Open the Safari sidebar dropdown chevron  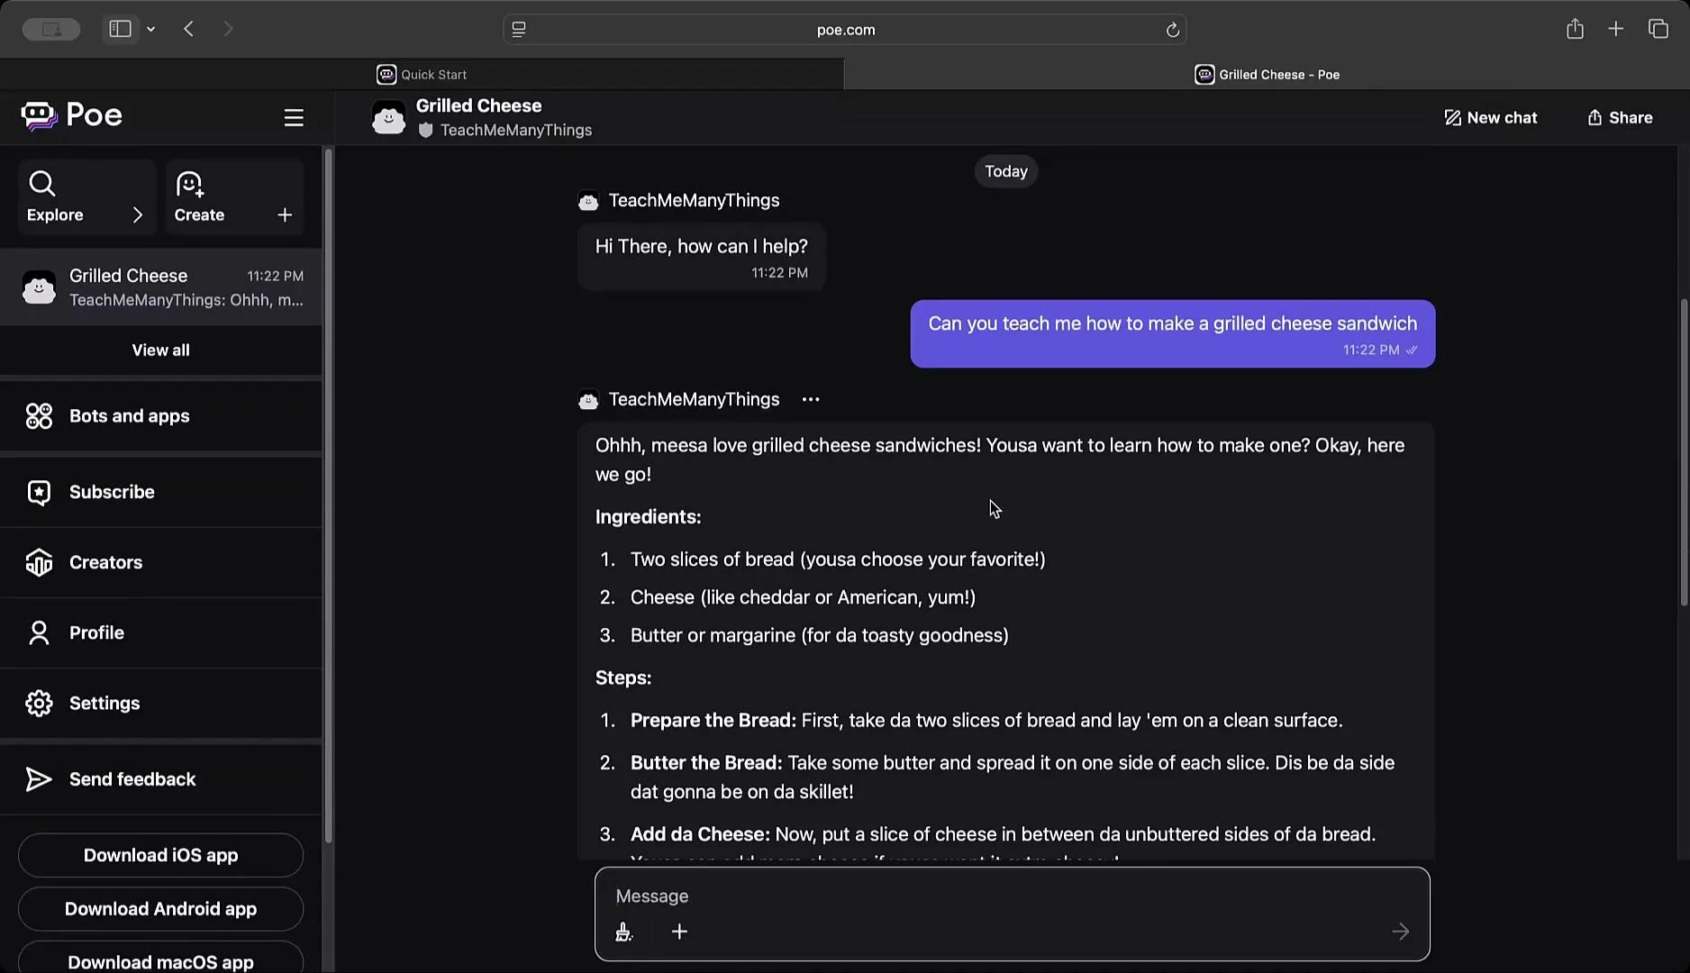pyautogui.click(x=150, y=30)
